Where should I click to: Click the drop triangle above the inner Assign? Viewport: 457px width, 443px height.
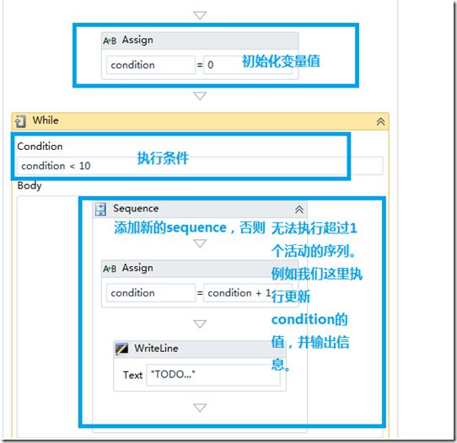pos(200,243)
